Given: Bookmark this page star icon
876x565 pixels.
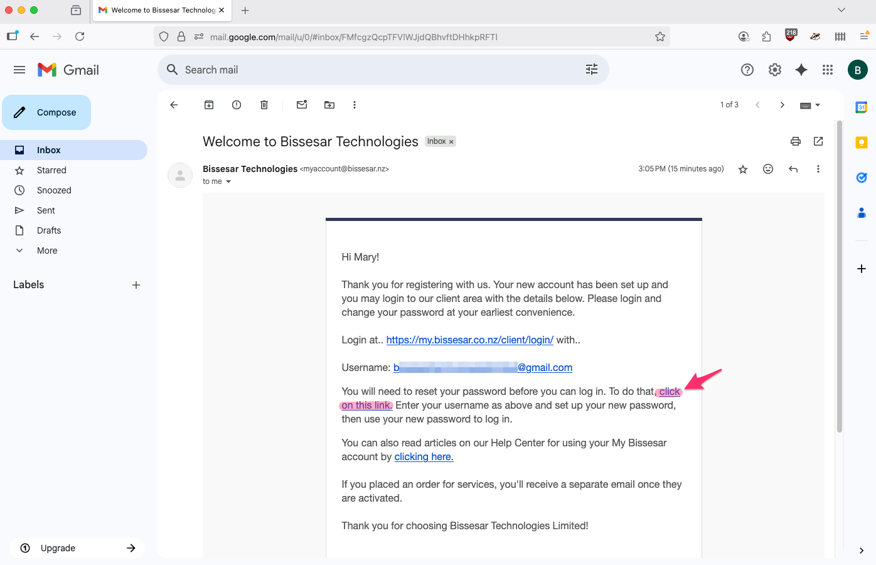Looking at the screenshot, I should tap(660, 36).
